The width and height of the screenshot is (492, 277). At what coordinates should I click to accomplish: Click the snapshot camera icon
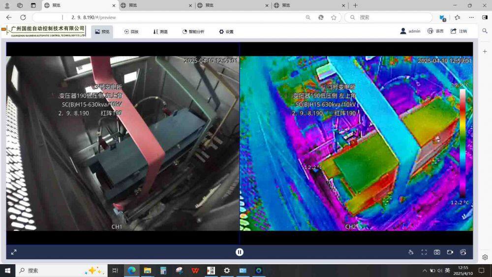click(437, 252)
